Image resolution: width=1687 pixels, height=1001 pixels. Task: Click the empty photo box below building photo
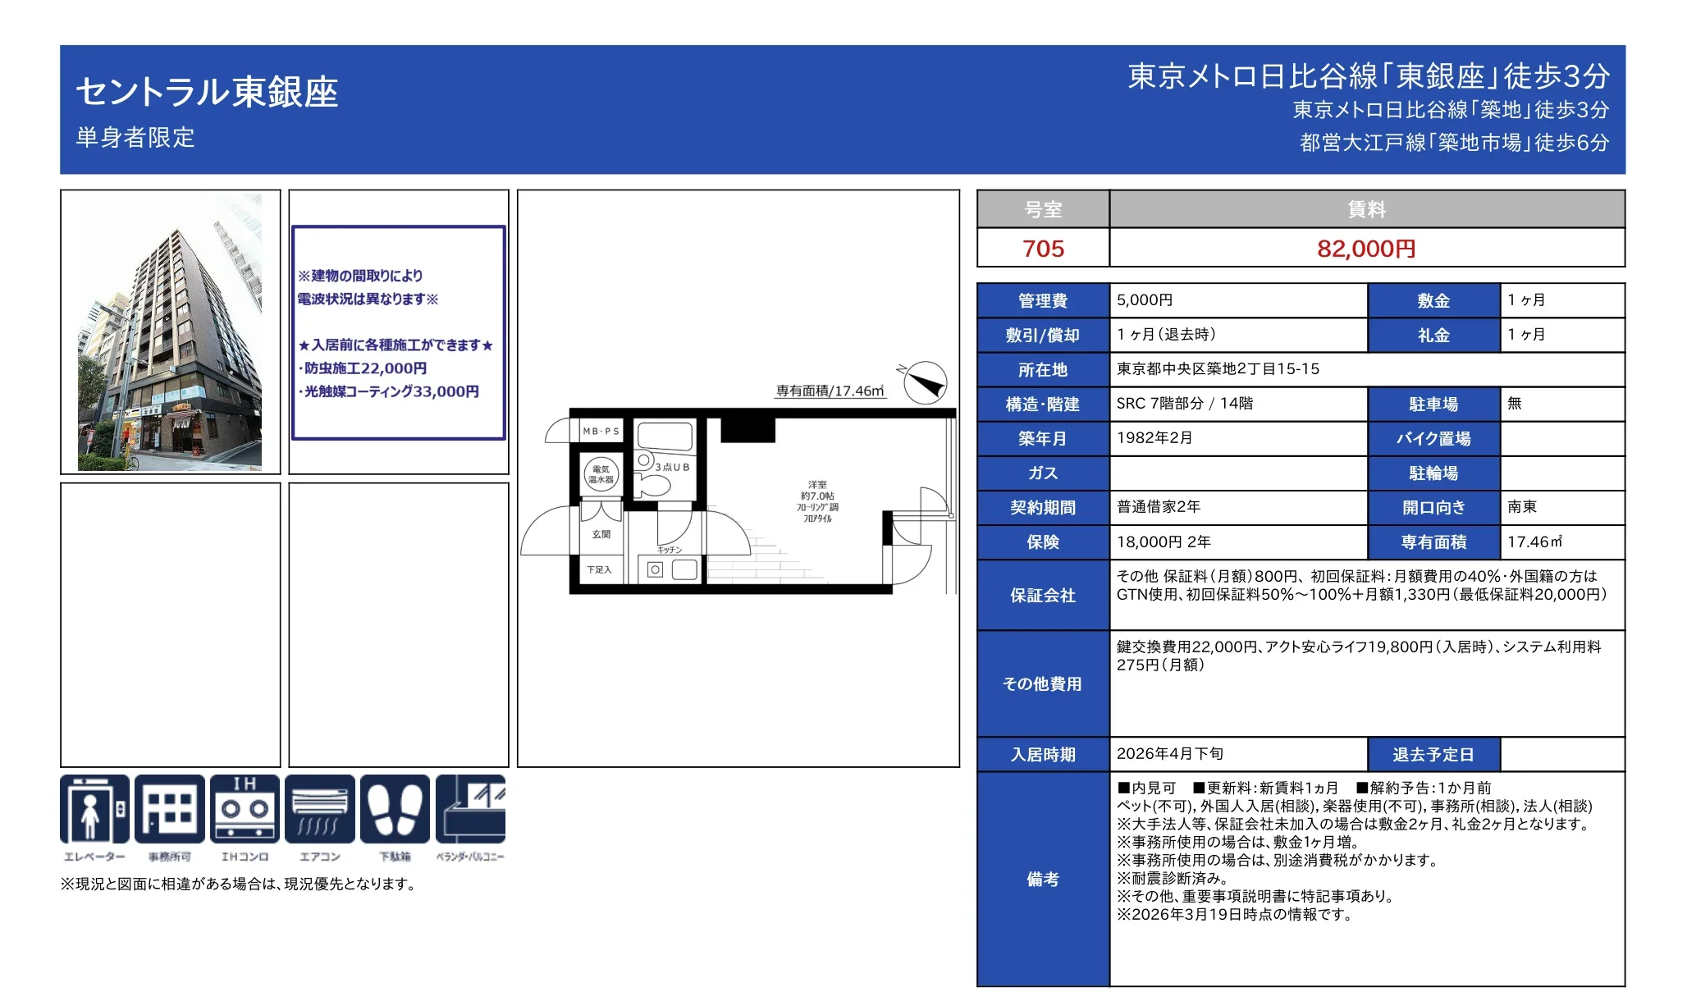(170, 624)
